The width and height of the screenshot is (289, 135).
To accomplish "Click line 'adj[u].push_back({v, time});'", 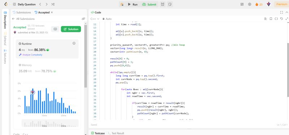I will [x=134, y=31].
